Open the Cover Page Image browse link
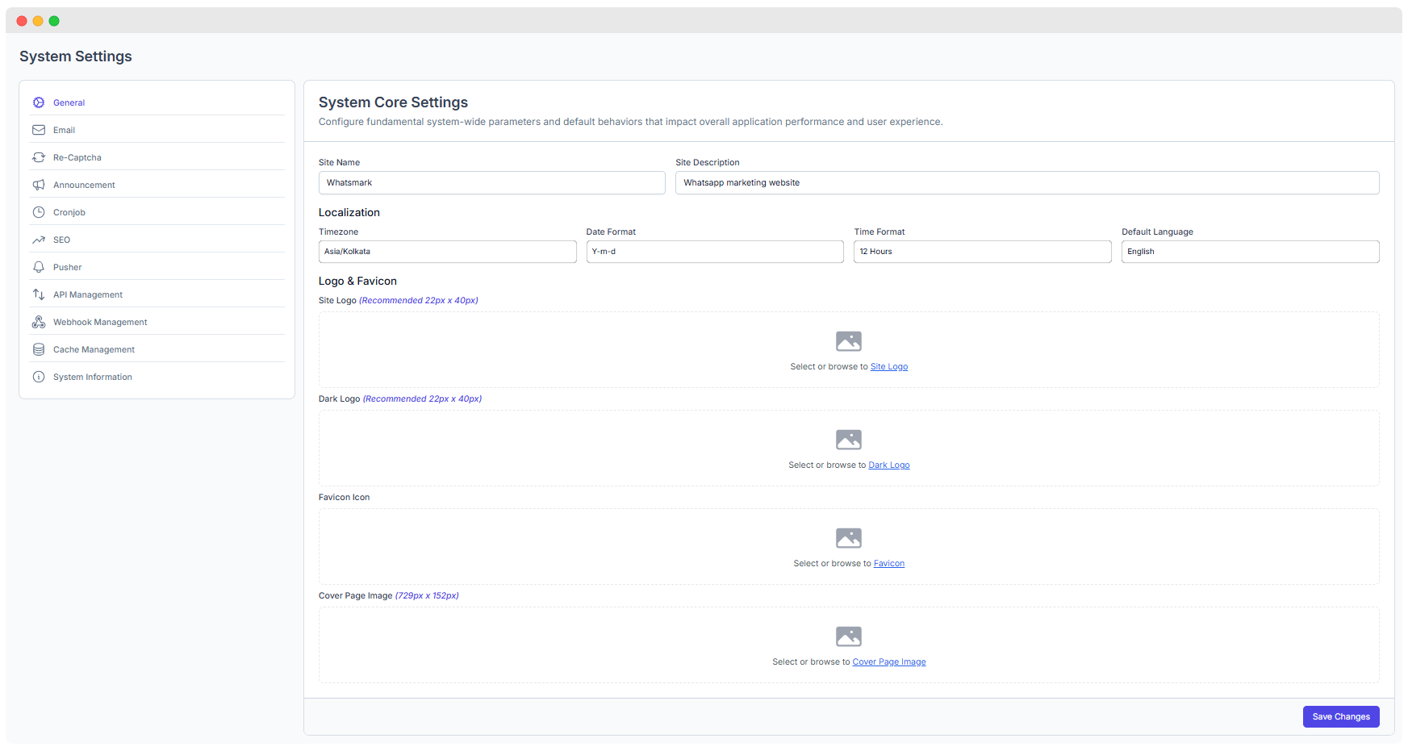1408x751 pixels. [x=888, y=661]
